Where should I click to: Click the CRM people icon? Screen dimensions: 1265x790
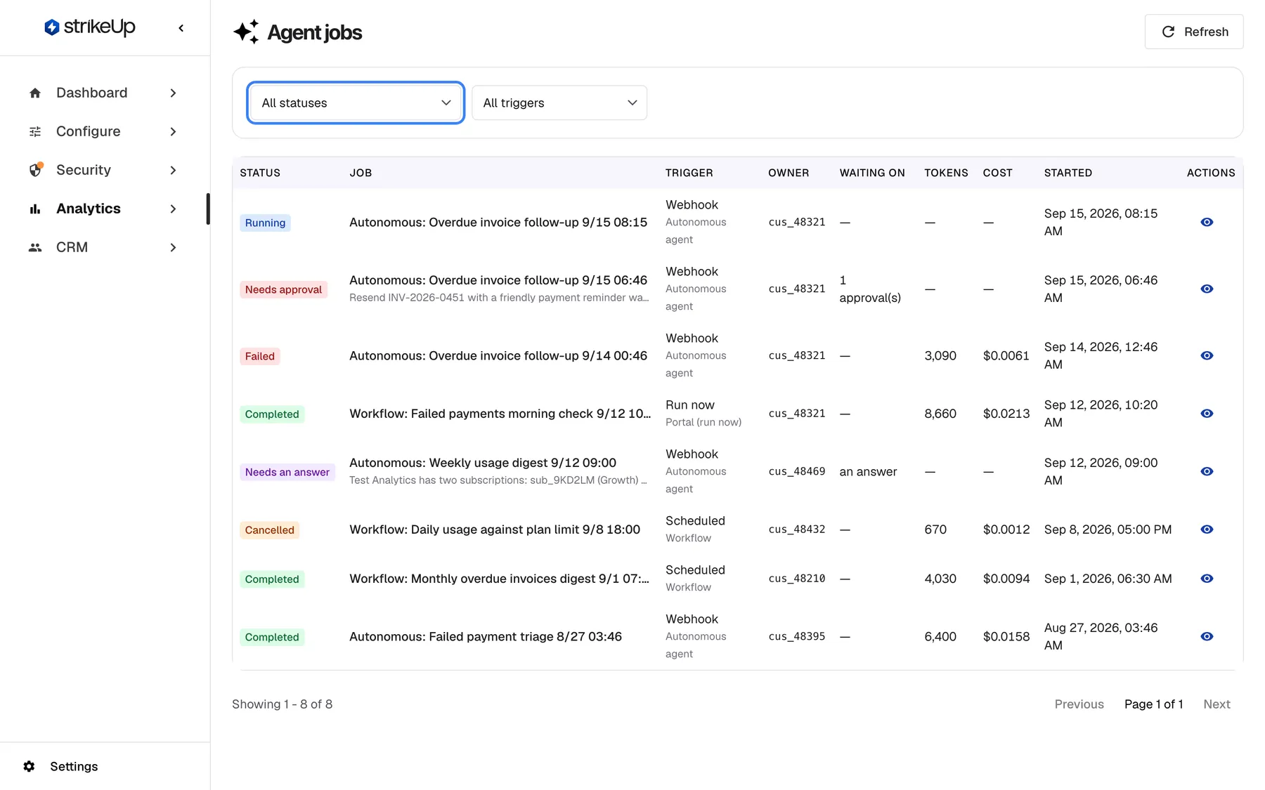(35, 248)
